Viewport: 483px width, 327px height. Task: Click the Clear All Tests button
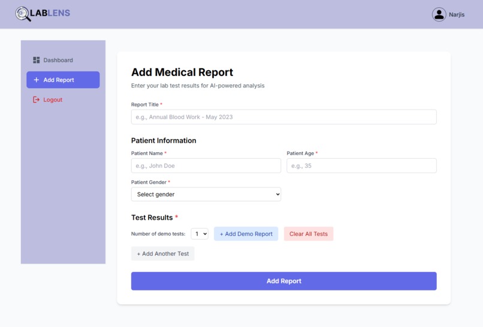click(309, 234)
